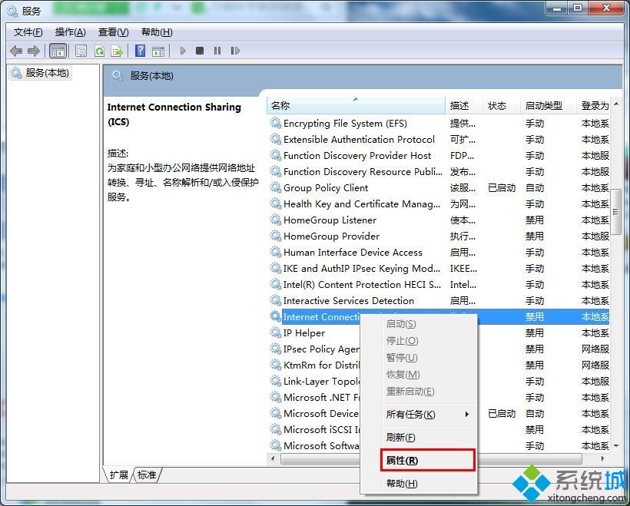The width and height of the screenshot is (630, 506).
Task: Choose 属性(R) in the context menu
Action: coord(427,460)
